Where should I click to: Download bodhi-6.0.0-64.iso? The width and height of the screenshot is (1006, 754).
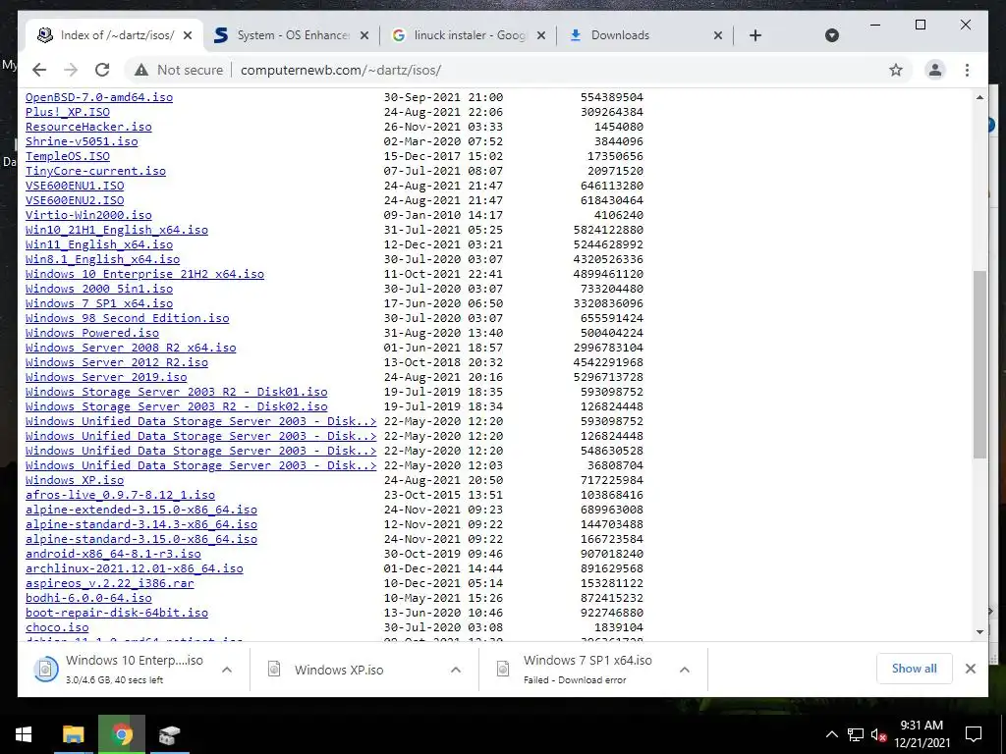pos(88,599)
